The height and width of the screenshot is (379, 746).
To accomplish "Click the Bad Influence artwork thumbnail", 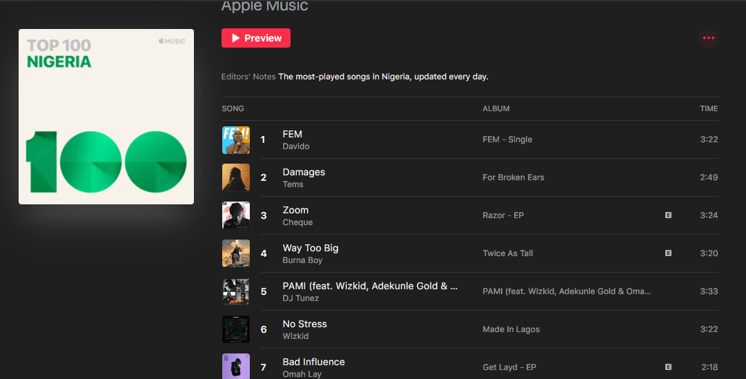I will point(235,366).
